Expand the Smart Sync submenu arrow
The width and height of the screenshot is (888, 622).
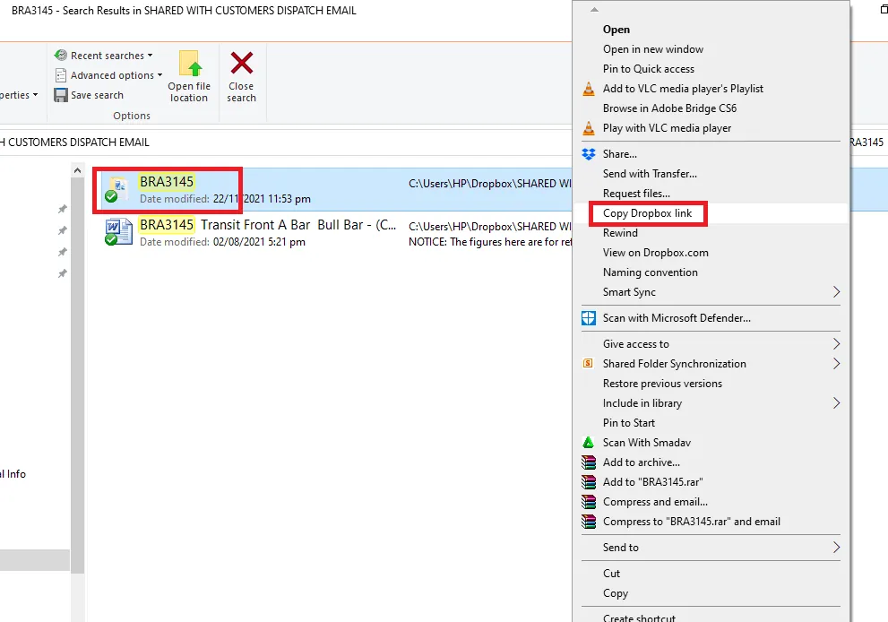click(836, 292)
